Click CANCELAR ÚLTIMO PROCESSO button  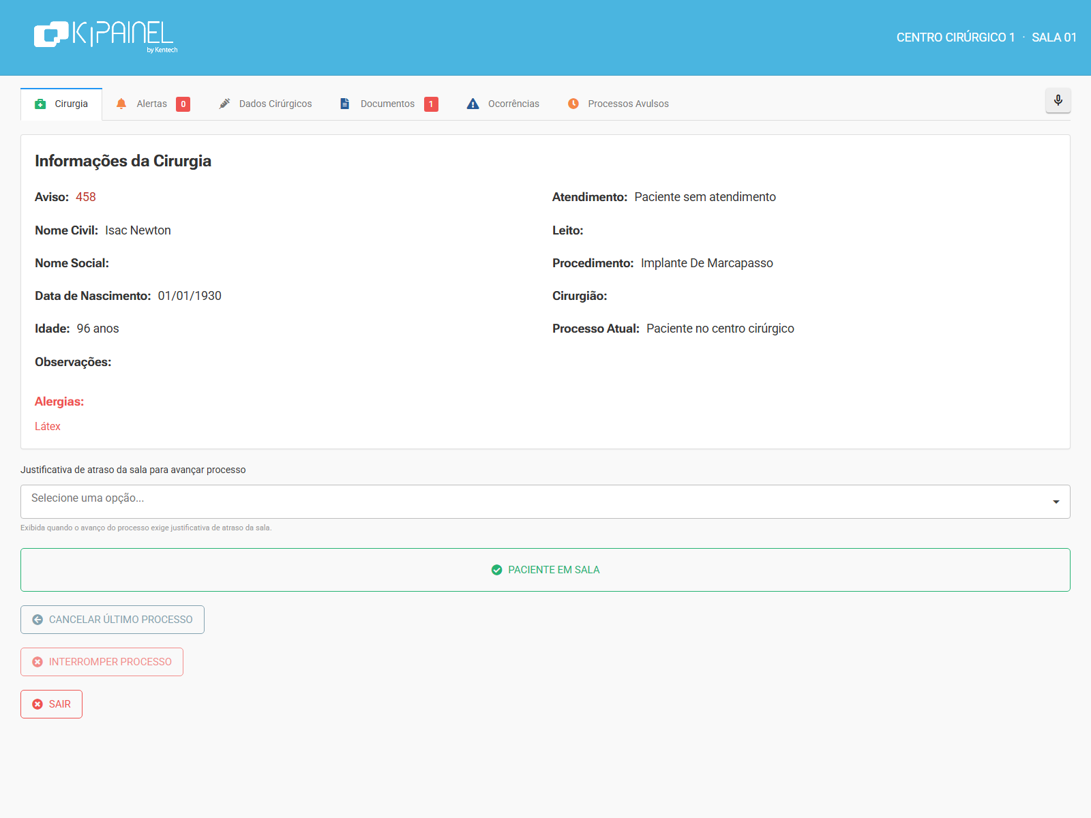(x=113, y=620)
